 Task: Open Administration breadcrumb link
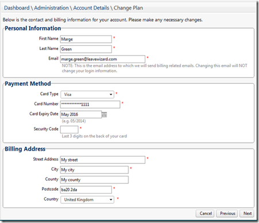[51, 8]
